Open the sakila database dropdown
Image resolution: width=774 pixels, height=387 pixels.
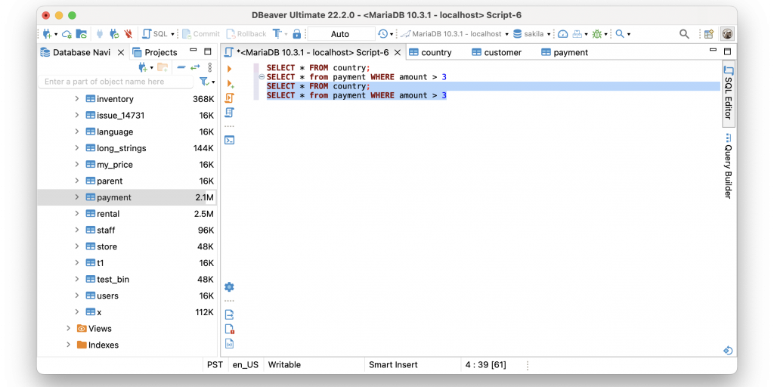pos(532,34)
